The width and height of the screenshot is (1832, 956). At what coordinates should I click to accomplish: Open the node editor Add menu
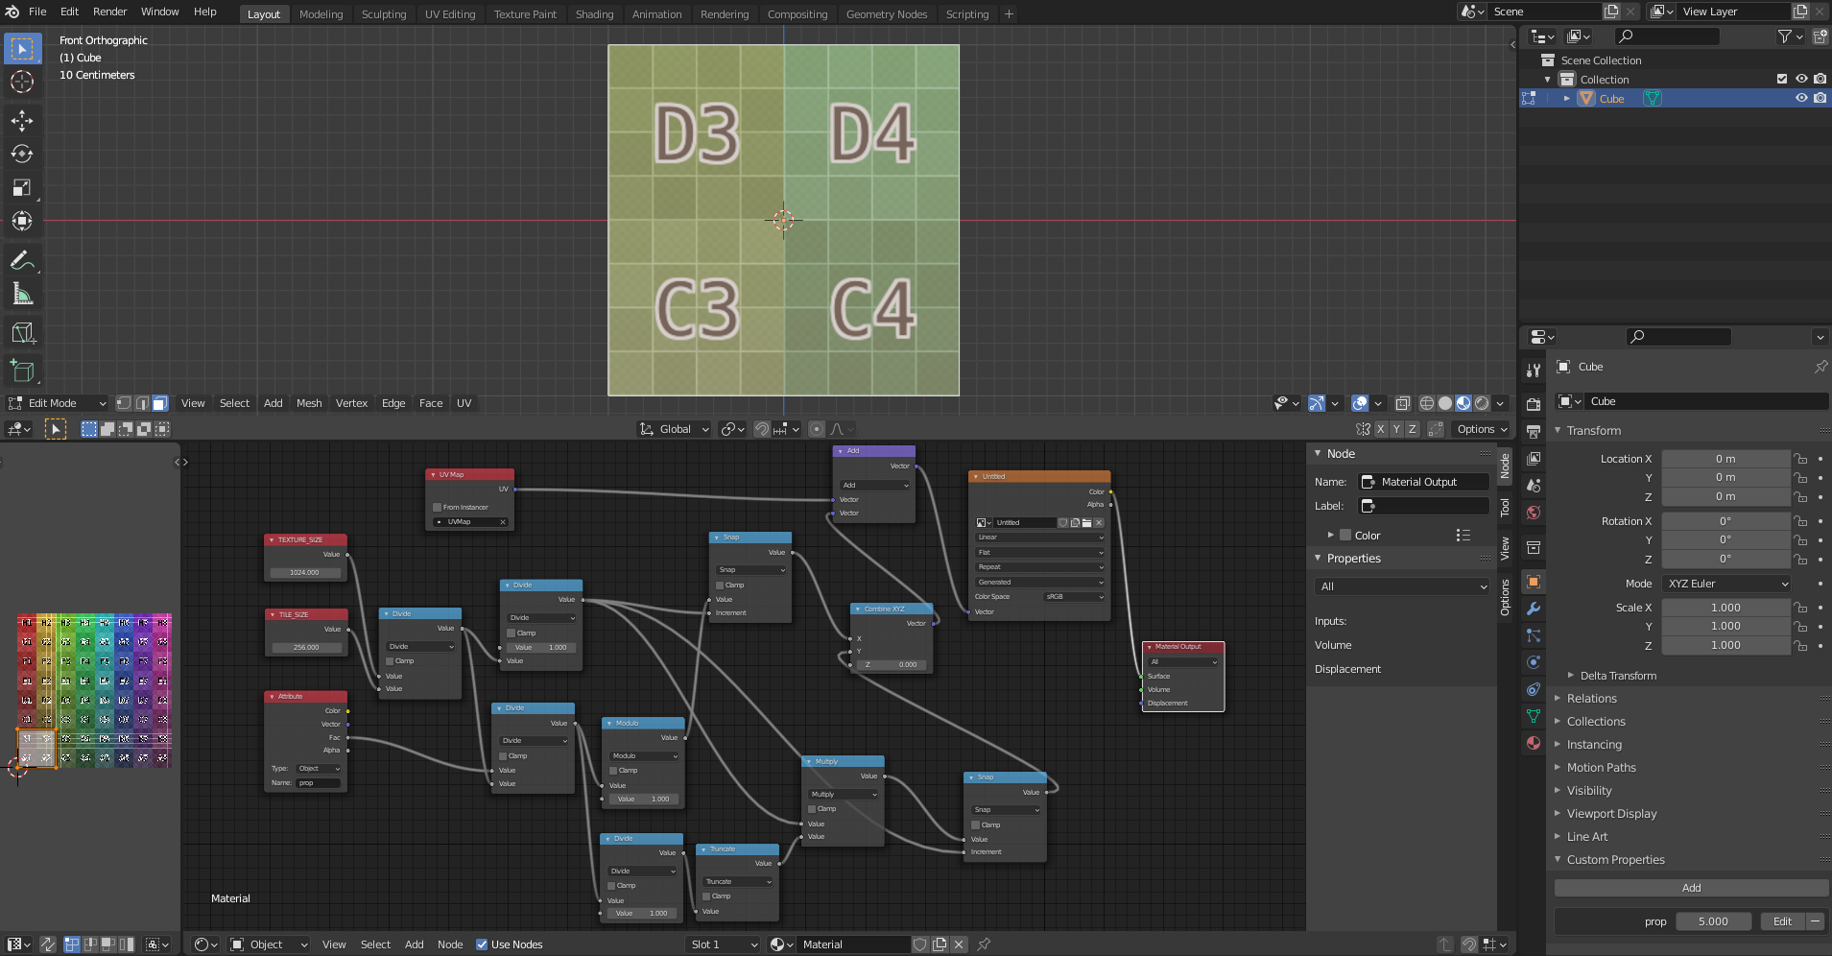pos(415,944)
